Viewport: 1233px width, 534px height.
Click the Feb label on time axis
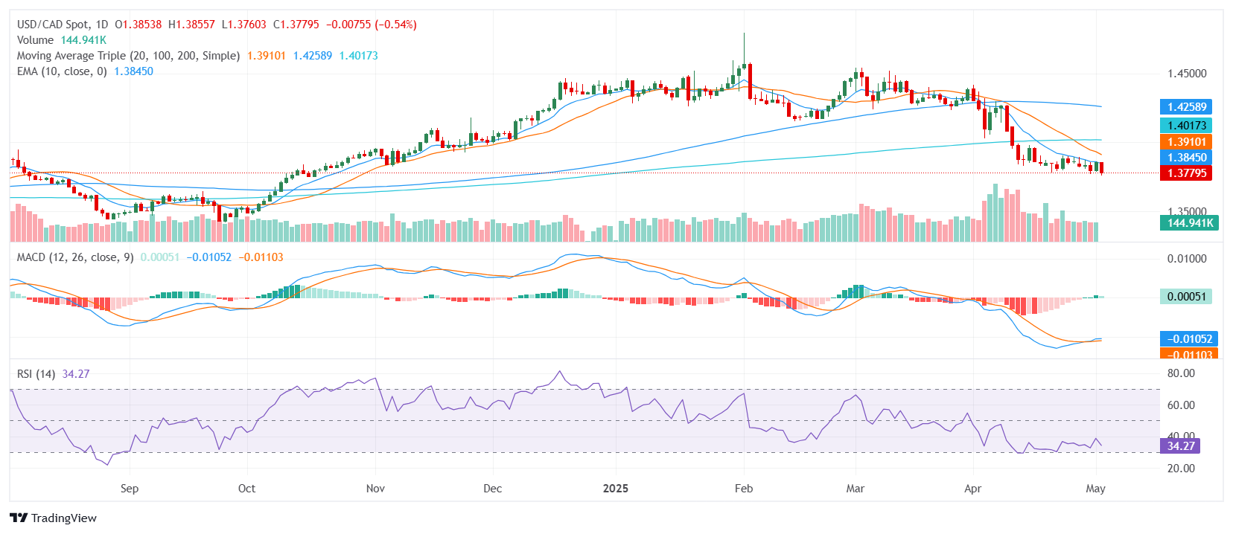pyautogui.click(x=743, y=489)
